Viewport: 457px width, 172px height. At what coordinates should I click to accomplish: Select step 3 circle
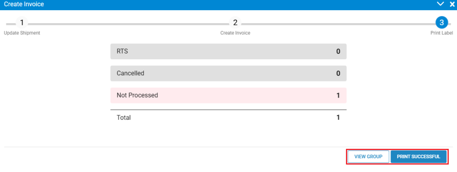[441, 22]
